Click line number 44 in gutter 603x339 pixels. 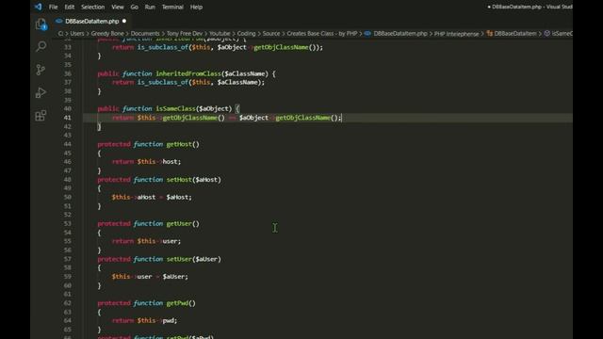click(x=67, y=144)
